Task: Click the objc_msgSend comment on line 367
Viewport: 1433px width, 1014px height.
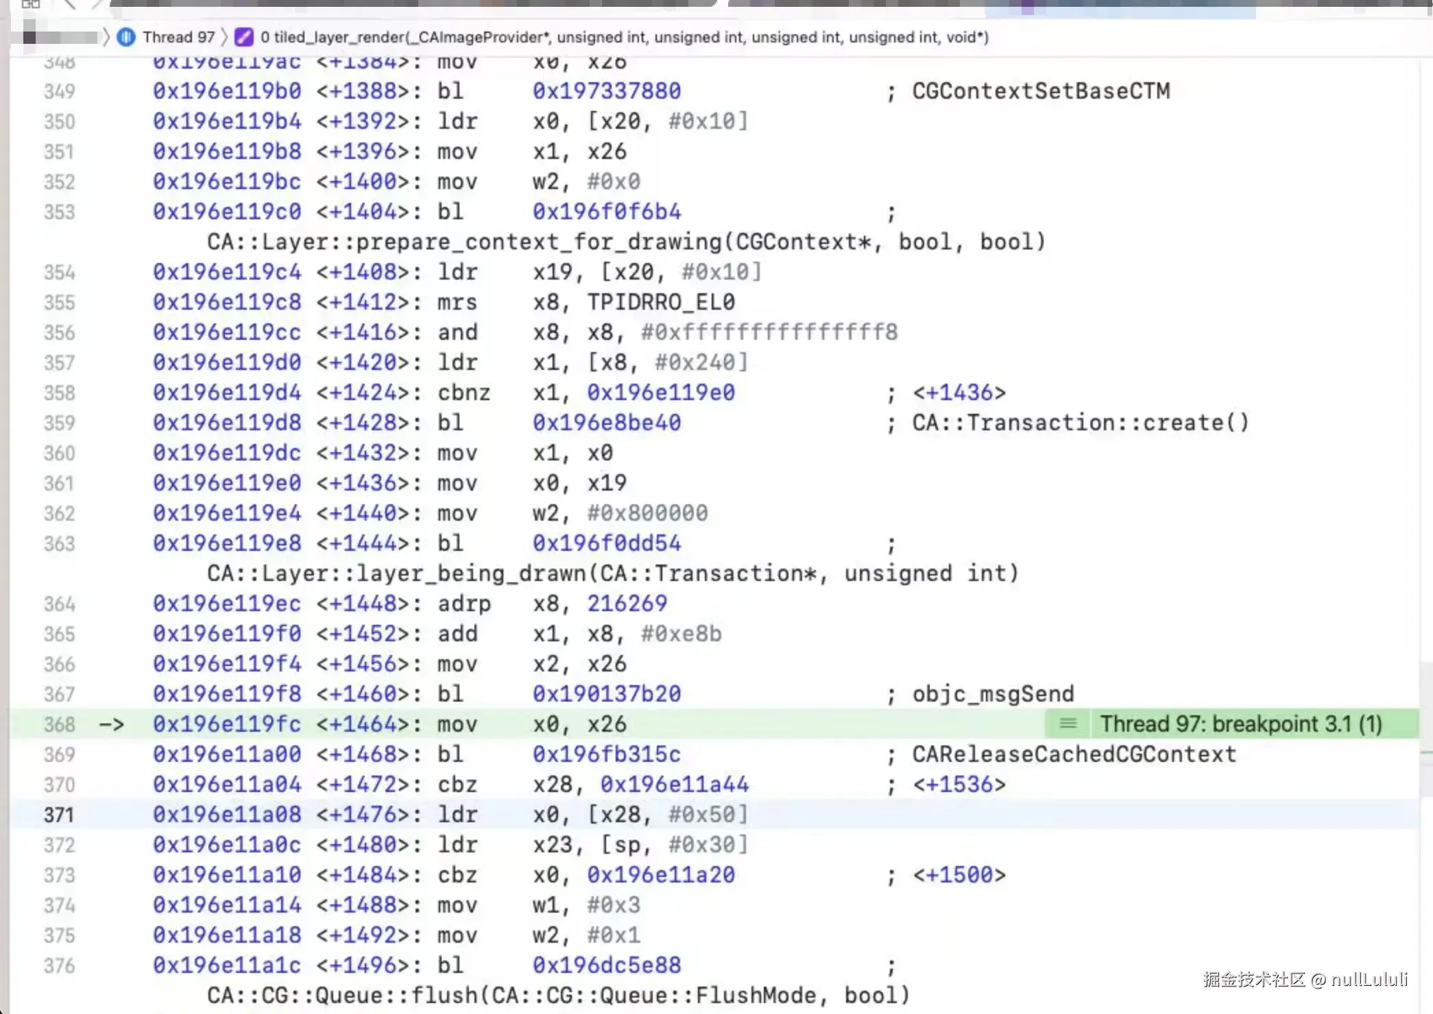Action: [993, 694]
